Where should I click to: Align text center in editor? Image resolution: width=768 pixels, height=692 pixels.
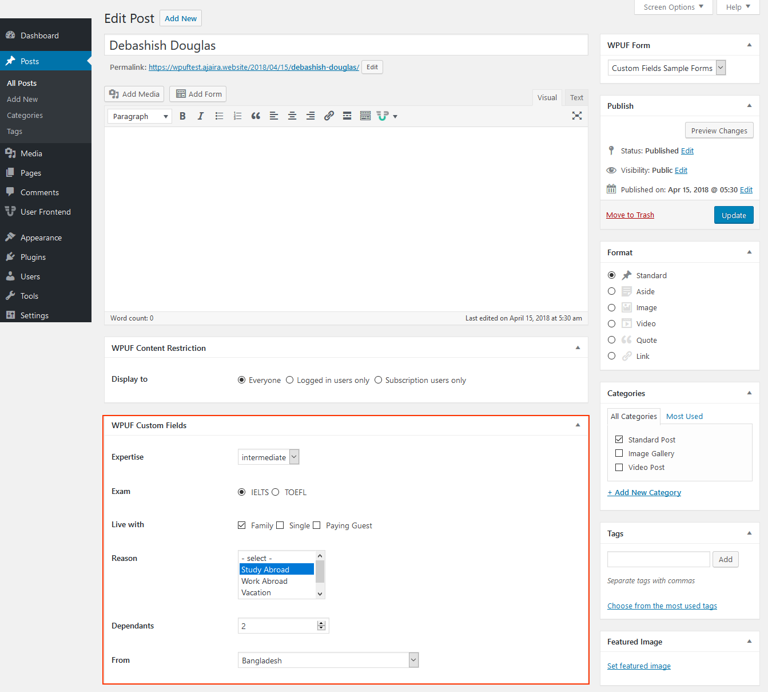click(292, 116)
